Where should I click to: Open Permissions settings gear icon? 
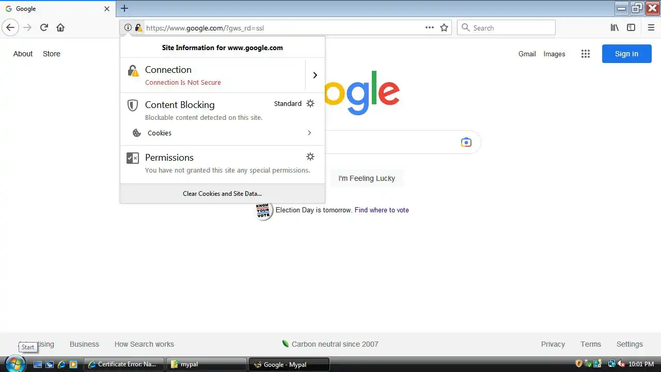[x=310, y=157]
